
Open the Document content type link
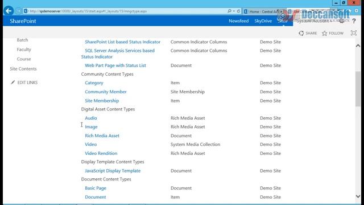95,197
